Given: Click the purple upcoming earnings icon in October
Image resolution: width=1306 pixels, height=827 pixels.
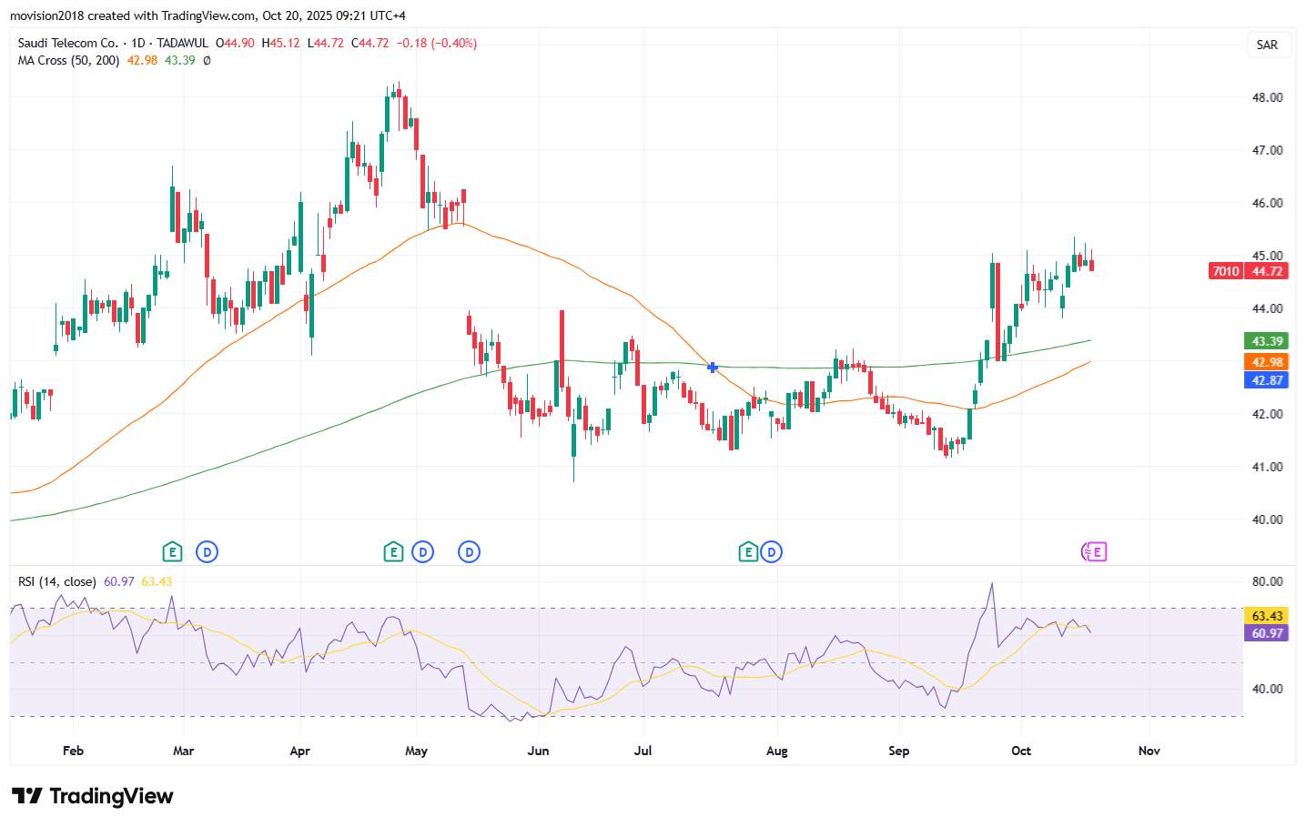Looking at the screenshot, I should point(1094,552).
